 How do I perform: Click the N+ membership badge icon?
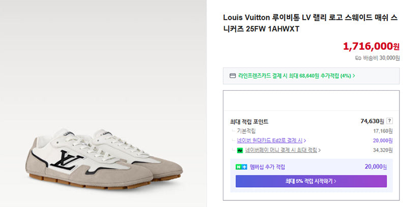click(x=241, y=167)
